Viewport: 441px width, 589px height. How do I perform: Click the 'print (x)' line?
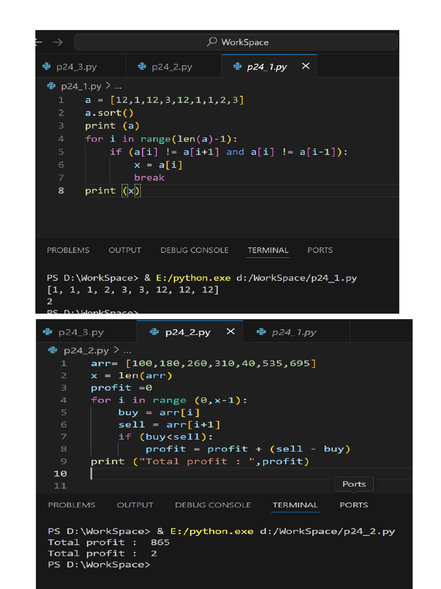pyautogui.click(x=113, y=191)
